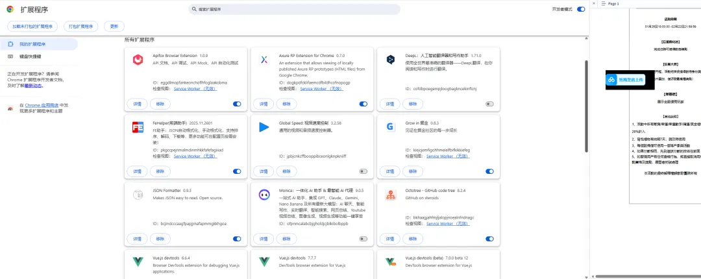Disable the Apifox Browser Extension toggle
The height and width of the screenshot is (279, 701).
coord(237,104)
